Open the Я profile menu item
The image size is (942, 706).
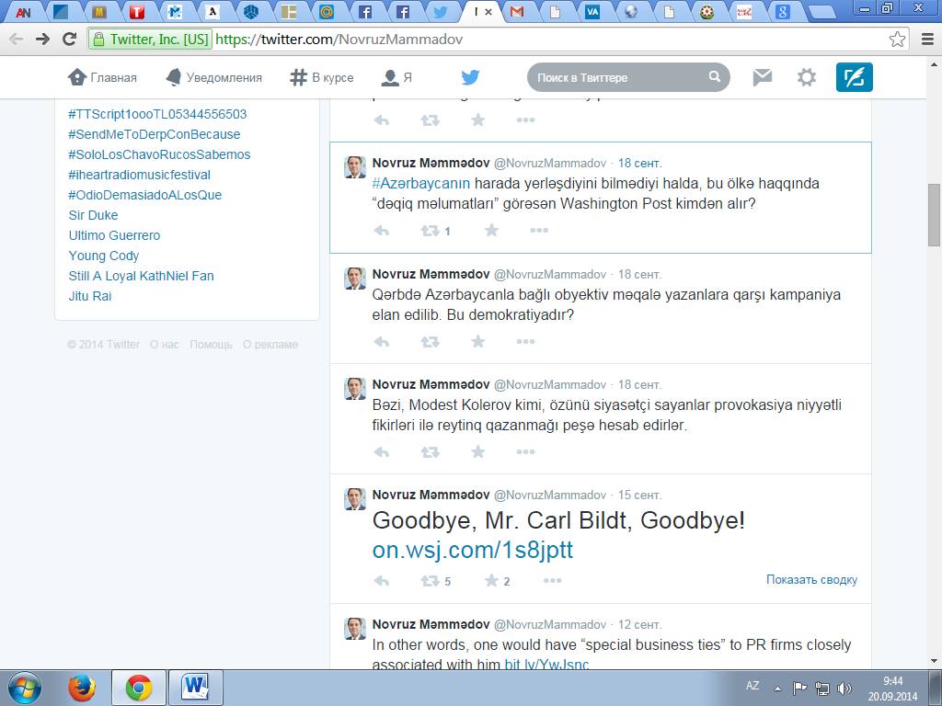click(397, 77)
